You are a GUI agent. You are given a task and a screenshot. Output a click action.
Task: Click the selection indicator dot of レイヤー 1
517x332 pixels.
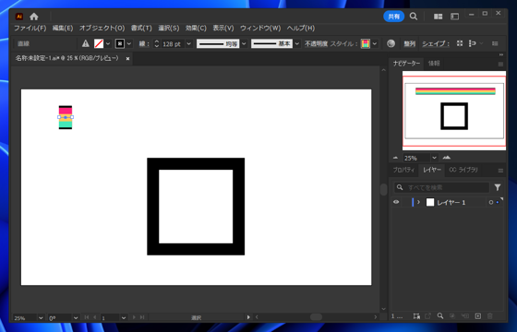point(498,203)
